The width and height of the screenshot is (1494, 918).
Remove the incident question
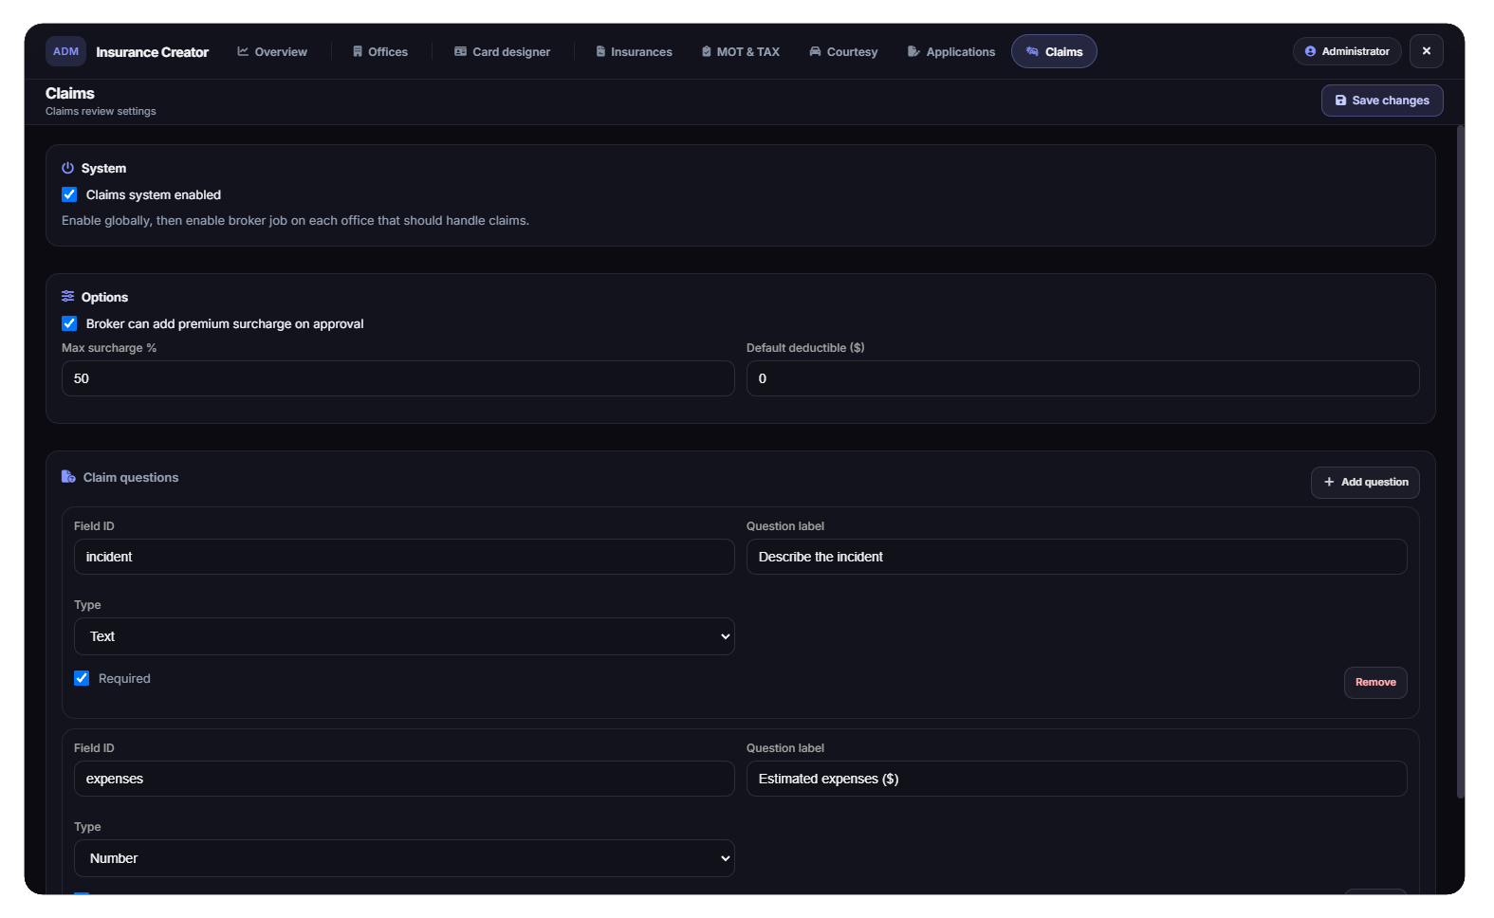pyautogui.click(x=1375, y=683)
